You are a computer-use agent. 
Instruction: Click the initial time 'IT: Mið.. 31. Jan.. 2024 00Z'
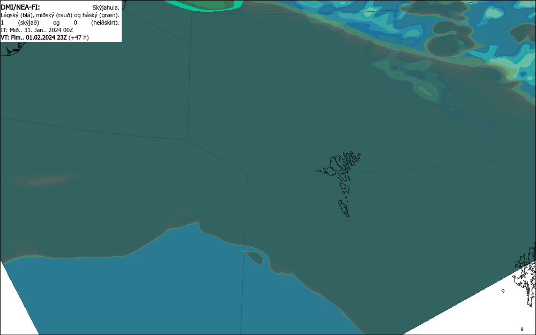(x=37, y=30)
